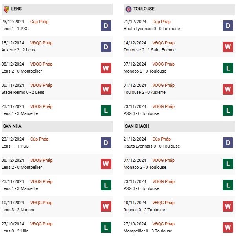Click the W badge for Stade Reims 0-2 Lens

(106, 89)
